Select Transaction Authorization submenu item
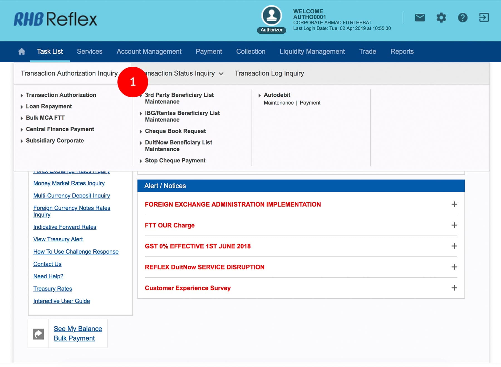The image size is (501, 367). click(61, 95)
